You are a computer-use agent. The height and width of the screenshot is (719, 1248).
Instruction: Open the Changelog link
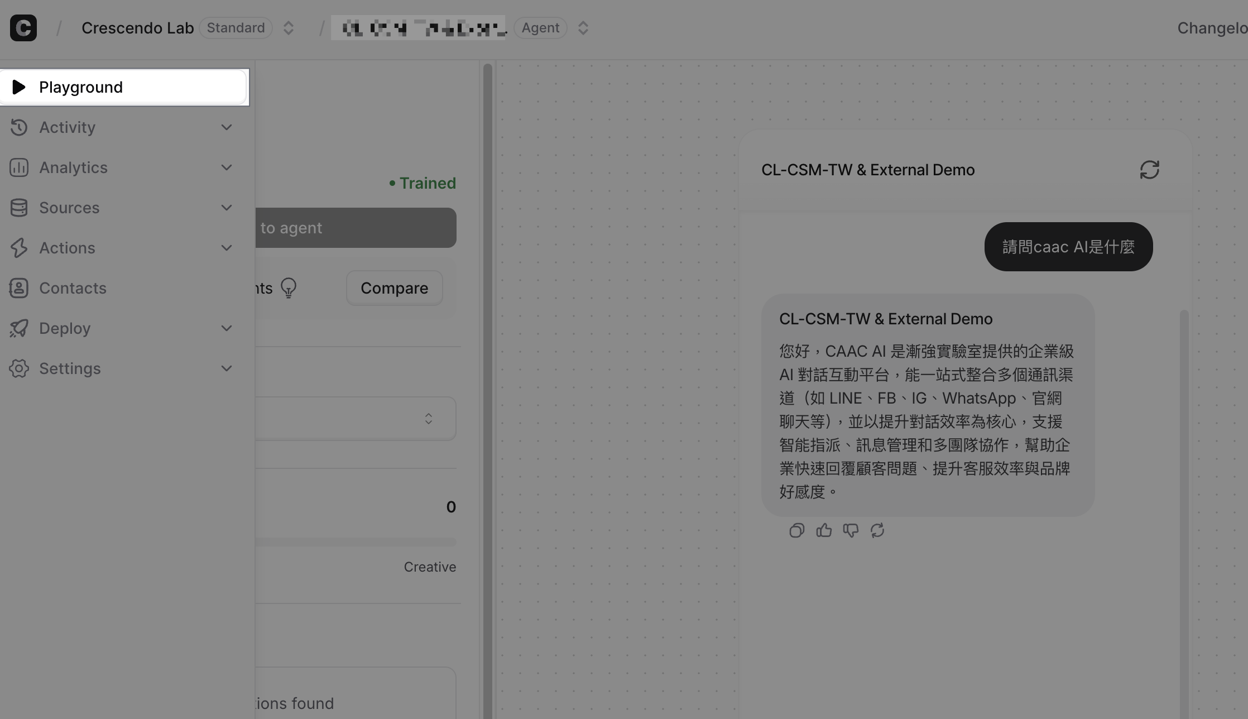pyautogui.click(x=1212, y=28)
